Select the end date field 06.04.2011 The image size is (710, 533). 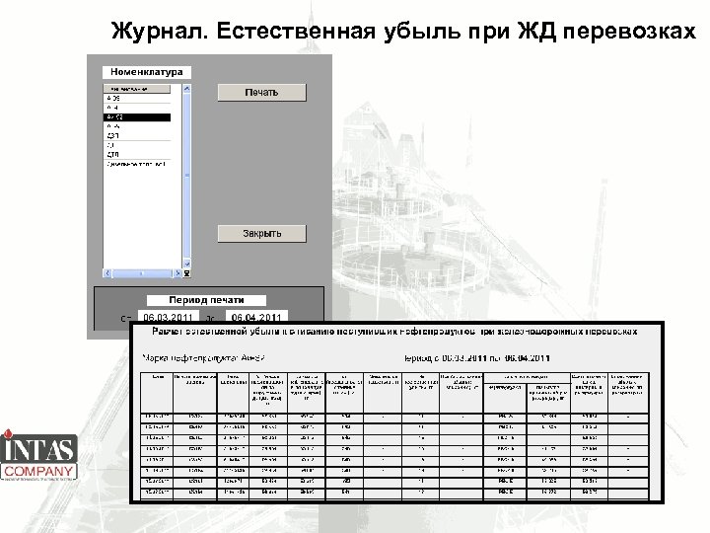(256, 317)
